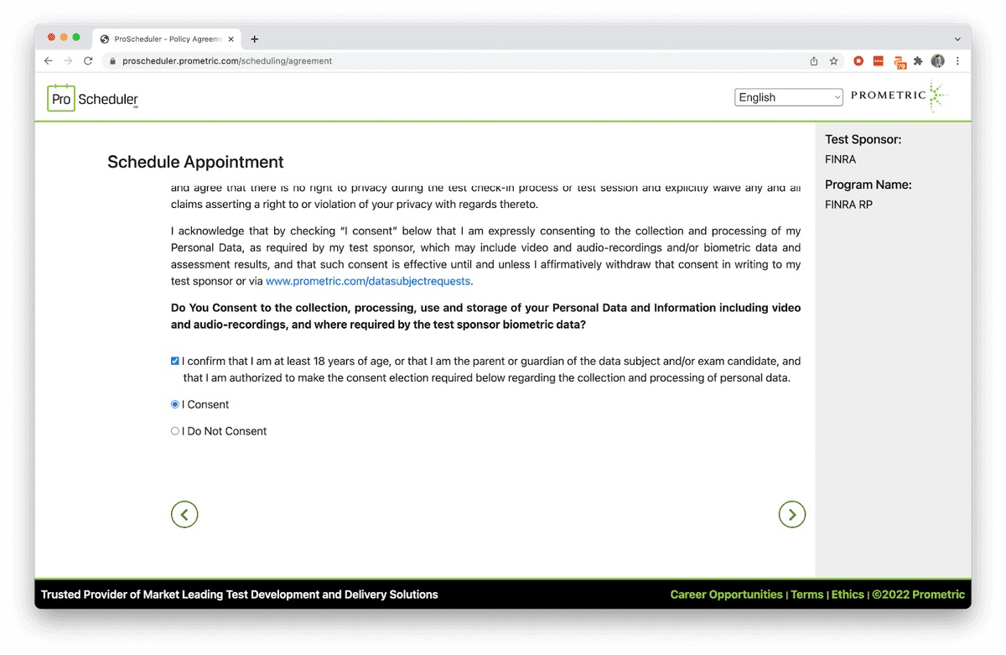Open Chrome three-dot menu
The height and width of the screenshot is (655, 1006).
(x=957, y=61)
